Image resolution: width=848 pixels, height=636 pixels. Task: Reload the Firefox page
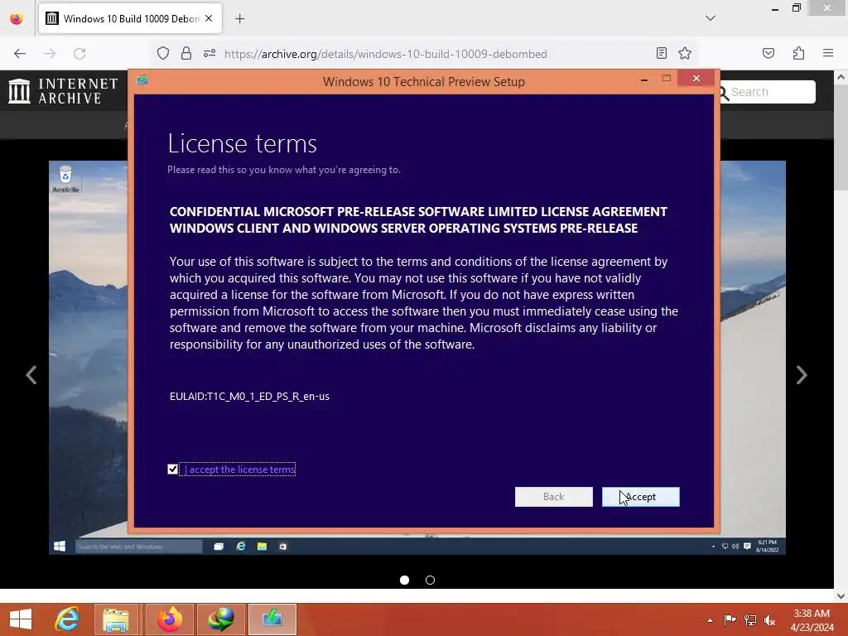pyautogui.click(x=79, y=53)
